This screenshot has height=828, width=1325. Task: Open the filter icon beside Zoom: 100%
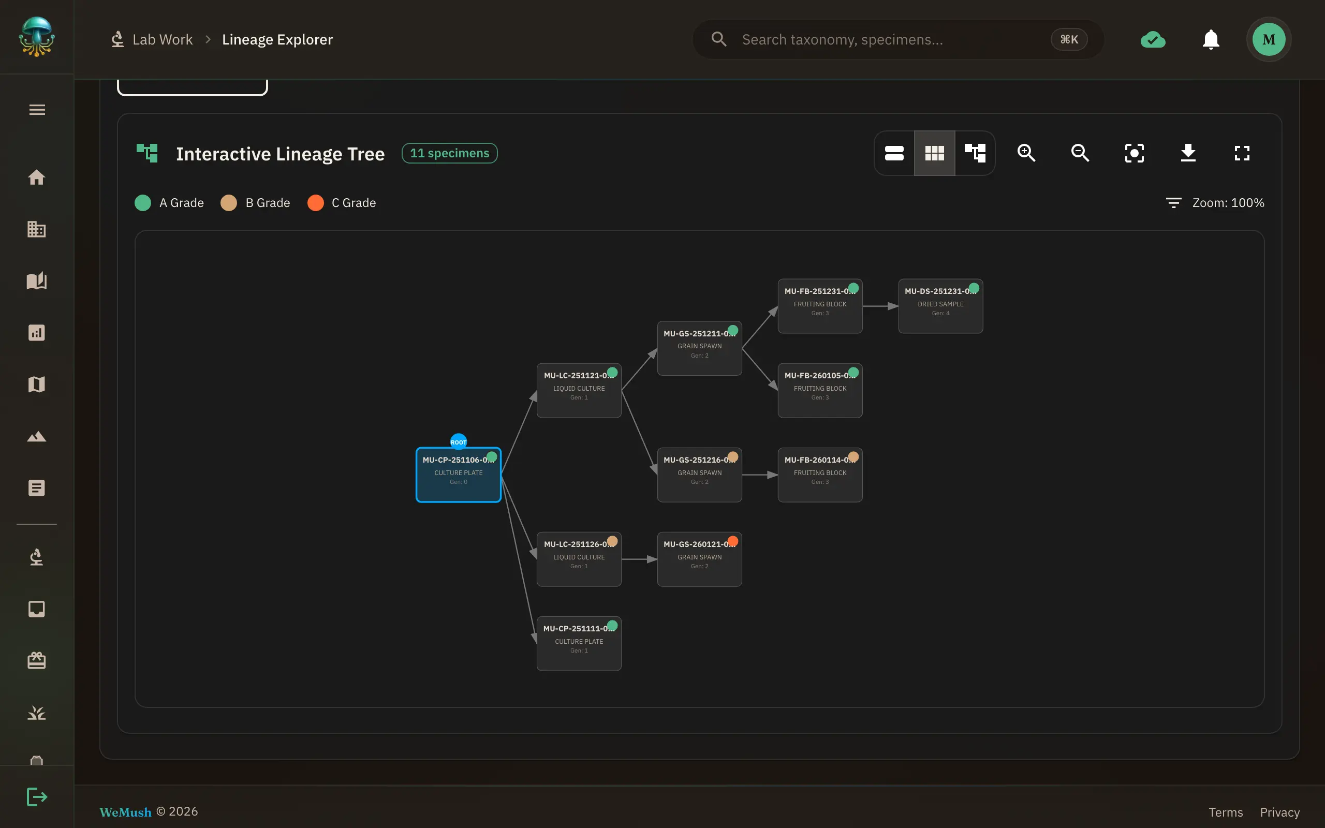(1173, 203)
